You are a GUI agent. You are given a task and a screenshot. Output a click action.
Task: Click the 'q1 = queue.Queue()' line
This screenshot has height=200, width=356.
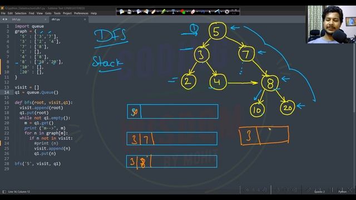37,93
